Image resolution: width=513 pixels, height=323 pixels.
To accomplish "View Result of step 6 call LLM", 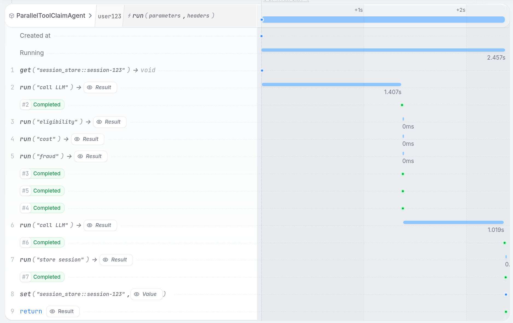I will coord(100,225).
